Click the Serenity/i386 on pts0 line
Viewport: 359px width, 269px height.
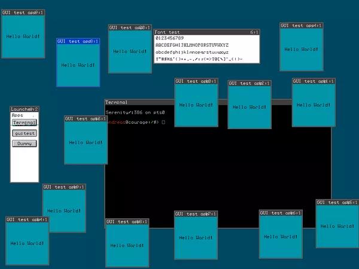coord(135,112)
